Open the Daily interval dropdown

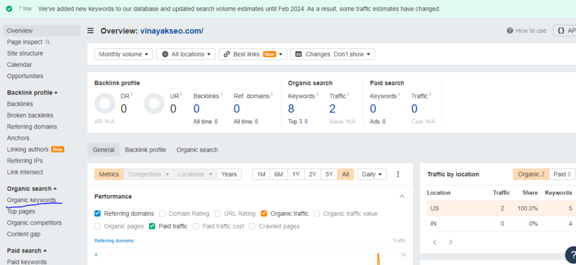372,175
